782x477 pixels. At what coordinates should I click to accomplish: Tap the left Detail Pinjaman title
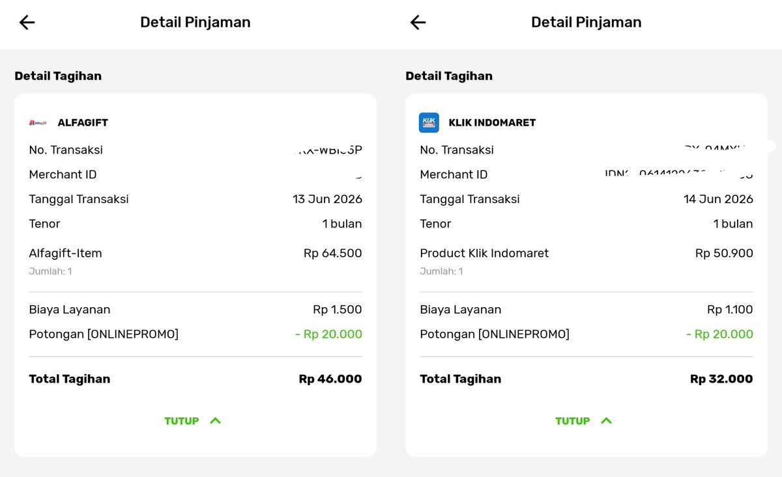point(195,22)
